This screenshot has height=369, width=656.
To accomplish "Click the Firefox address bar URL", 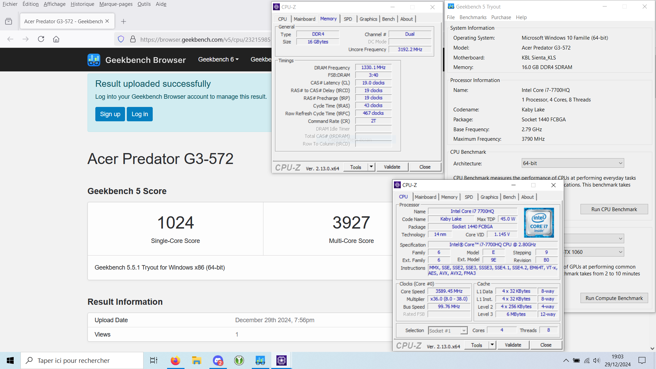I will point(205,40).
